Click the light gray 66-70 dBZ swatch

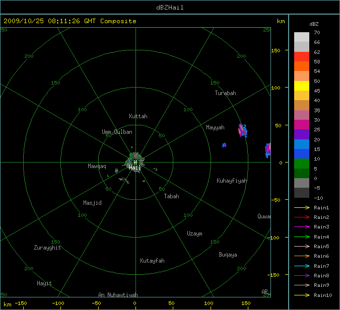(302, 37)
